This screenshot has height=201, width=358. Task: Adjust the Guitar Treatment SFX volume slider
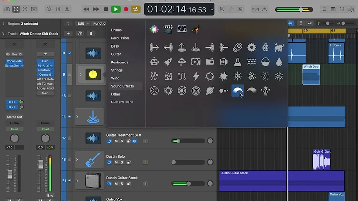[x=188, y=141]
